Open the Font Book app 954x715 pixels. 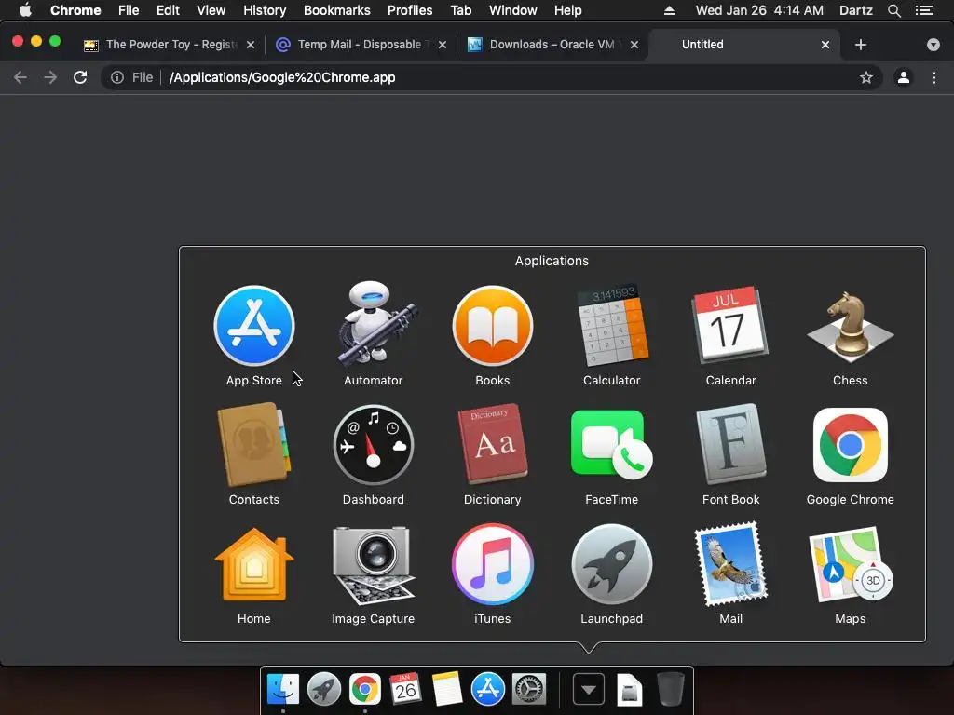coord(730,444)
